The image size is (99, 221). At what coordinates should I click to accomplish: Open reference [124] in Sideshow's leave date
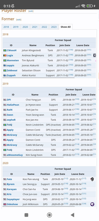pos(84,204)
